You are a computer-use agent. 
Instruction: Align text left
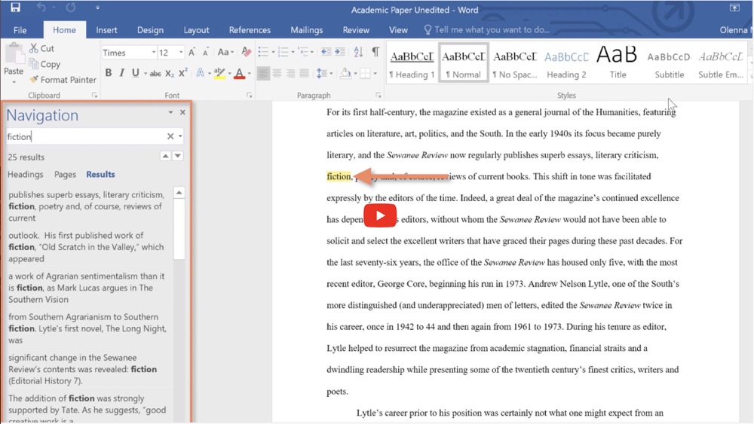[263, 74]
